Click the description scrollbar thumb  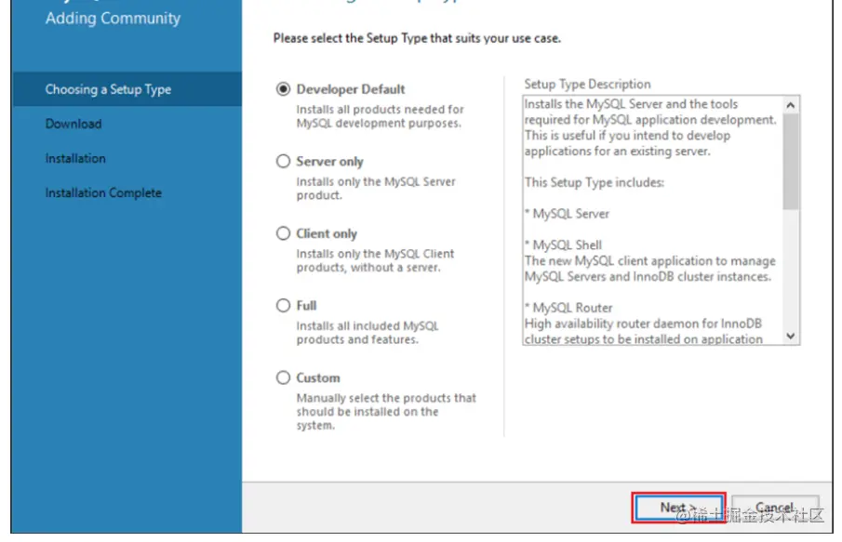[x=790, y=162]
